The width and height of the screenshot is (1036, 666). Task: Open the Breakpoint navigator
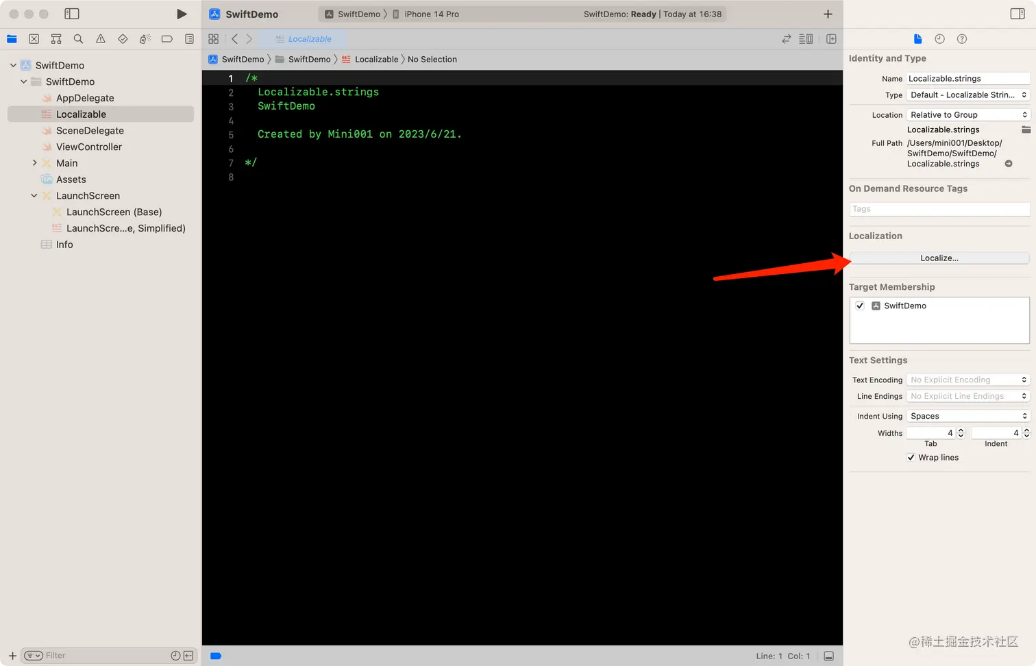pyautogui.click(x=167, y=39)
